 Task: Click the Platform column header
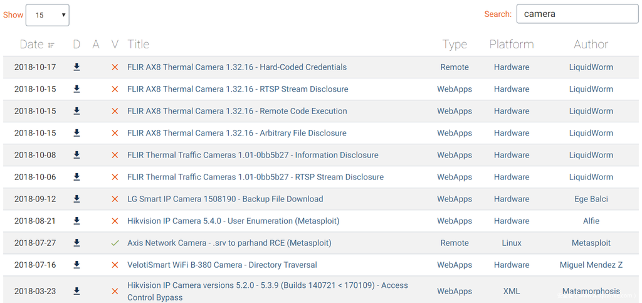point(512,45)
